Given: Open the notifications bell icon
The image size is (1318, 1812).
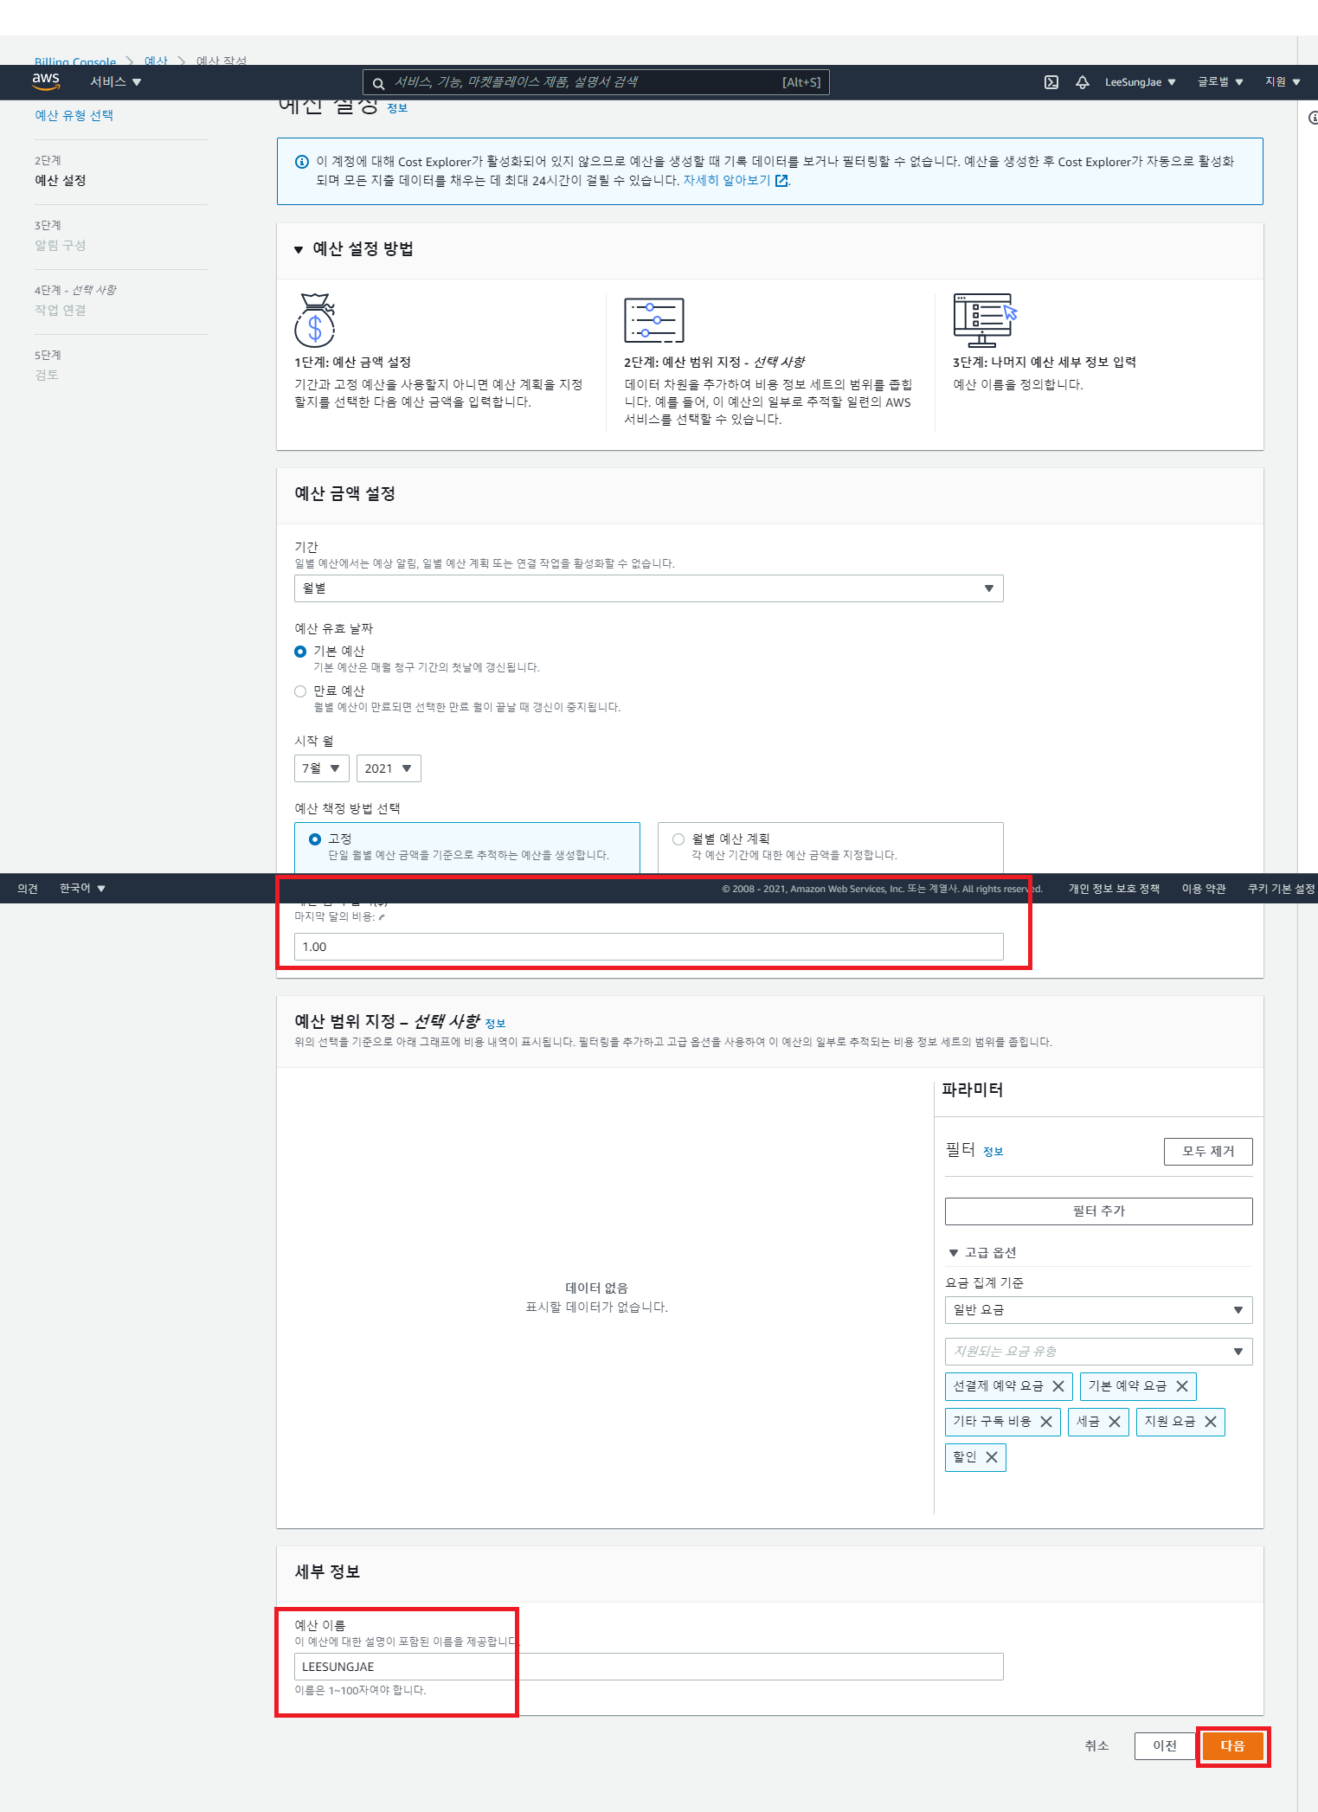Looking at the screenshot, I should (x=1082, y=82).
